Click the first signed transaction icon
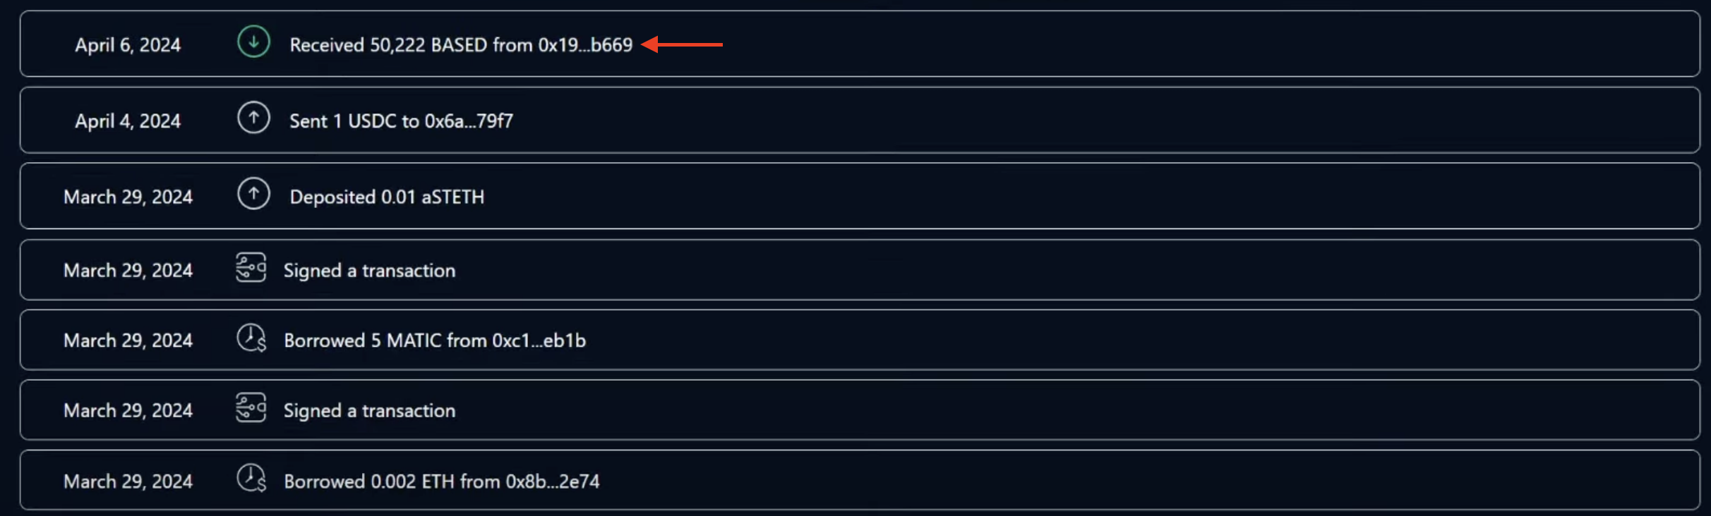 click(x=251, y=268)
